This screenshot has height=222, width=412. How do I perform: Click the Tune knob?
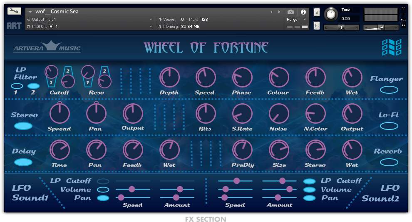331,14
